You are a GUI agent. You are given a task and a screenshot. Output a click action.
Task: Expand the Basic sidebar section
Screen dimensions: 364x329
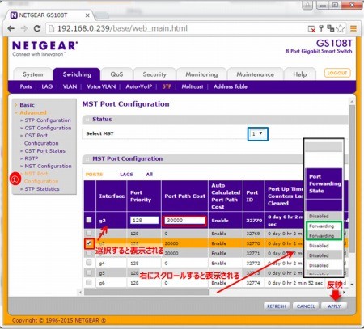27,105
